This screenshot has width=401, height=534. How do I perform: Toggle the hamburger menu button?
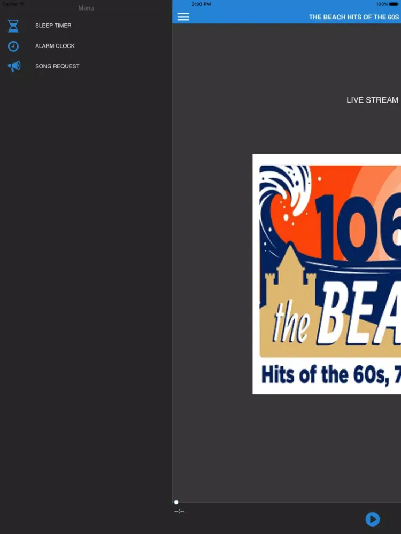point(183,17)
